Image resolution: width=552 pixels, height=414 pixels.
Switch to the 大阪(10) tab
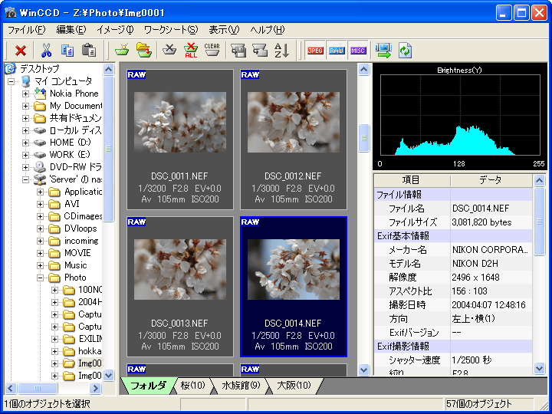[294, 386]
